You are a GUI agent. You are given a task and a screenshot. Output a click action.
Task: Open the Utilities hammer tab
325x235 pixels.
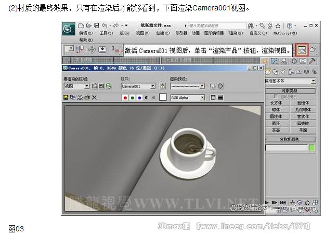click(x=312, y=61)
